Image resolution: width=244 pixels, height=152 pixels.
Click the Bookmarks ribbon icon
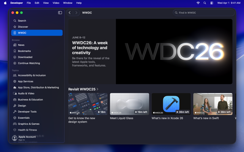click(15, 51)
